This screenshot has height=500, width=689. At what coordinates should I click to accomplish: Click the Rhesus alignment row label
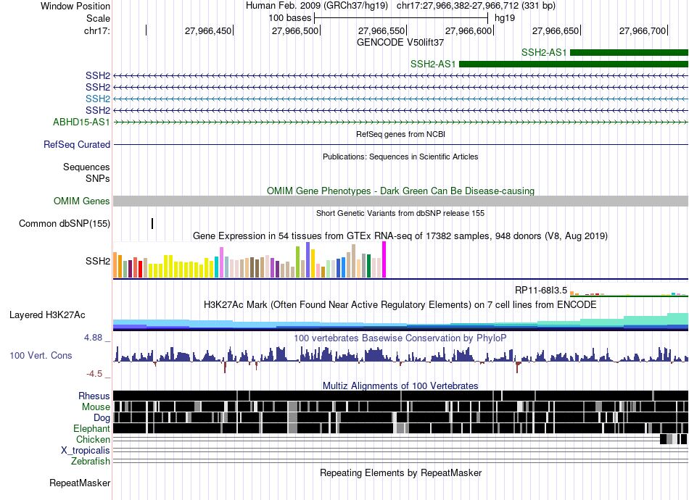94,396
